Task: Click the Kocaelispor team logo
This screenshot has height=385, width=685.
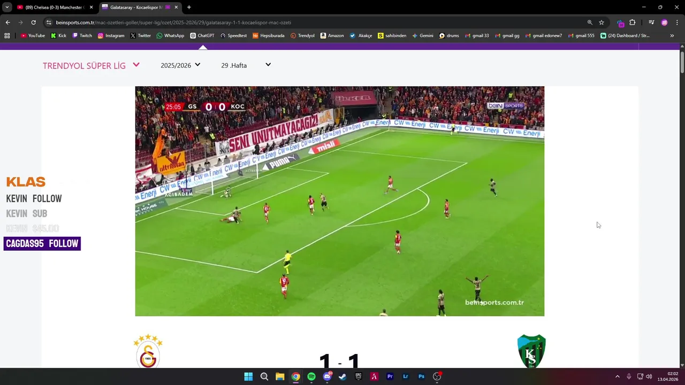Action: (531, 351)
